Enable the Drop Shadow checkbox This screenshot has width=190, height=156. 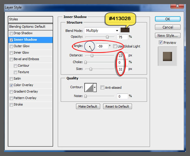pyautogui.click(x=12, y=33)
